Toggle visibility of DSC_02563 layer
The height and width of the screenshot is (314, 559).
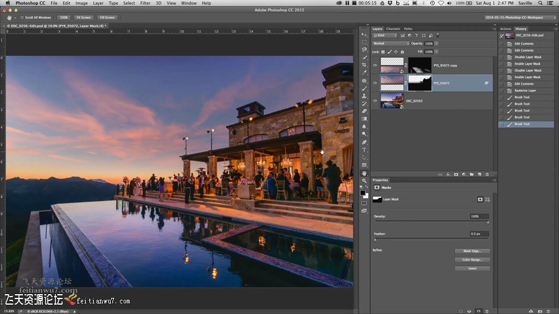[x=375, y=101]
